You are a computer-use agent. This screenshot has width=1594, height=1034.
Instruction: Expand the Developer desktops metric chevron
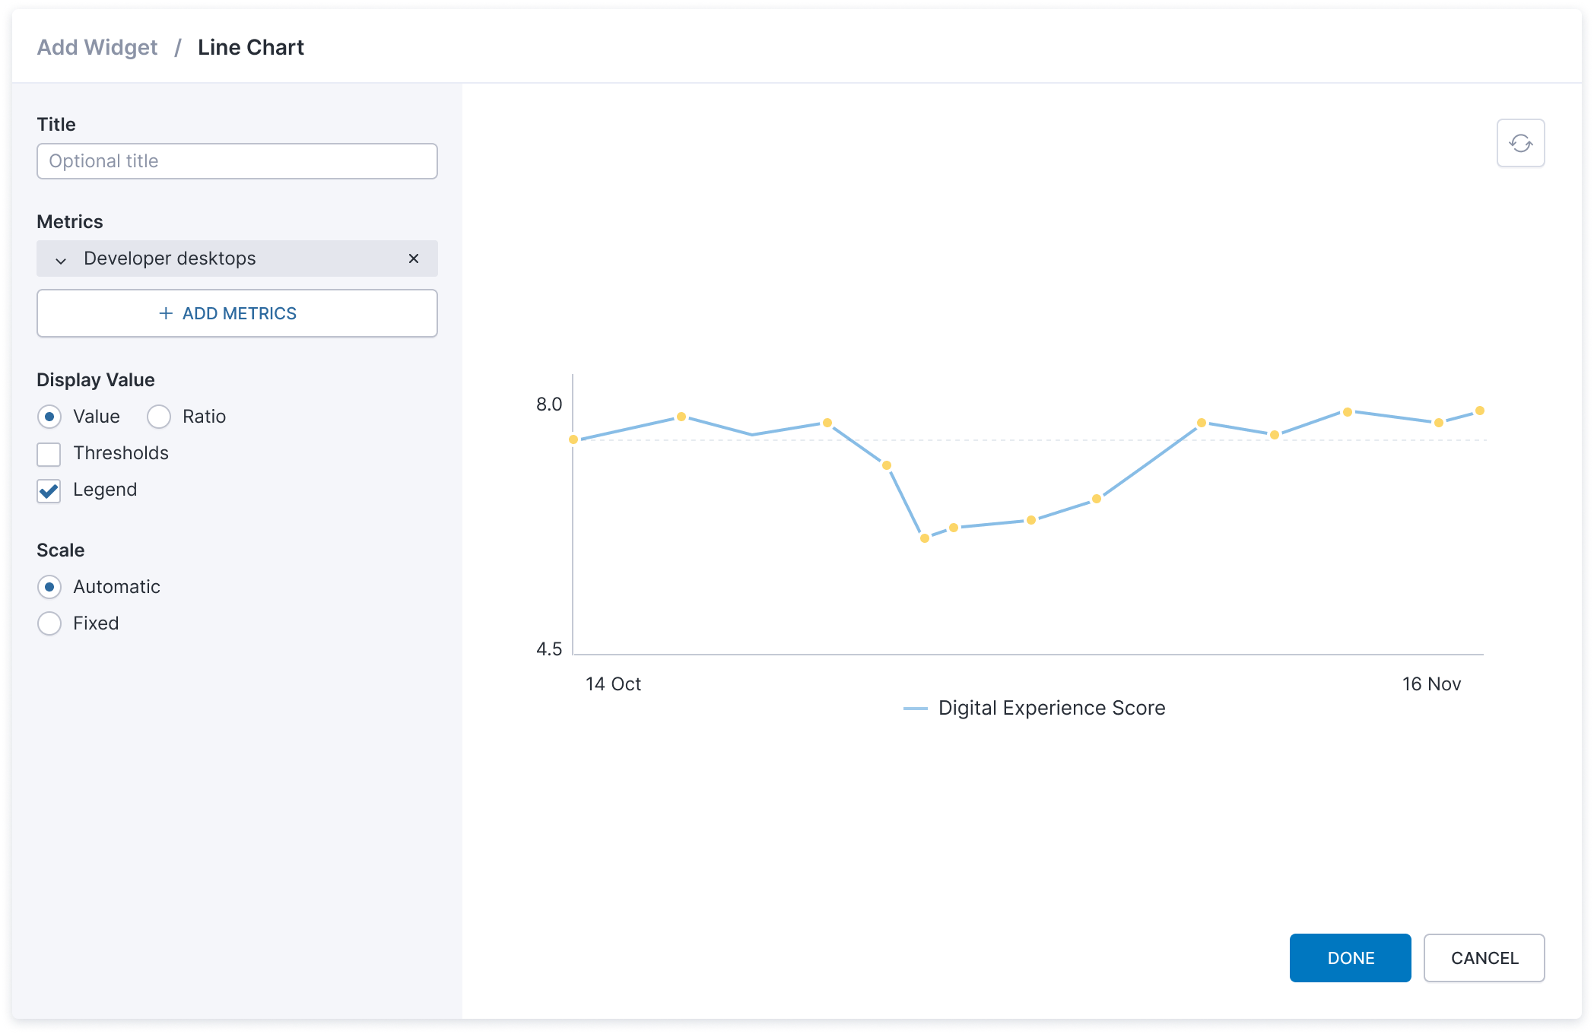point(61,260)
